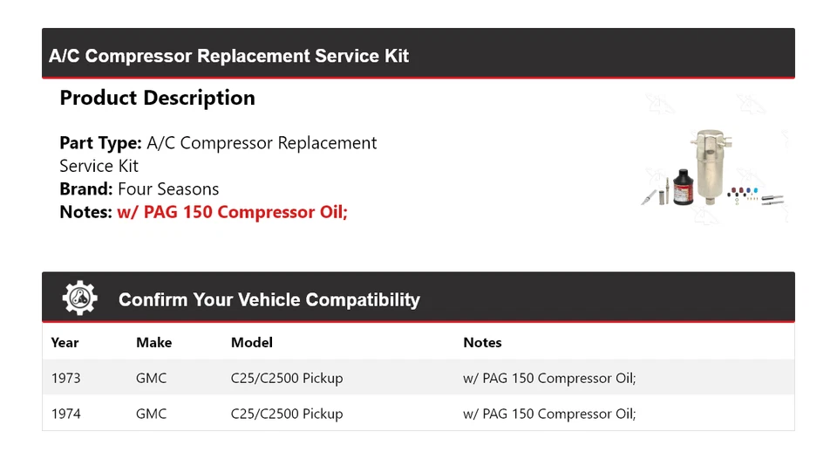The image size is (837, 459).
Task: Click the Model column header
Action: click(251, 342)
